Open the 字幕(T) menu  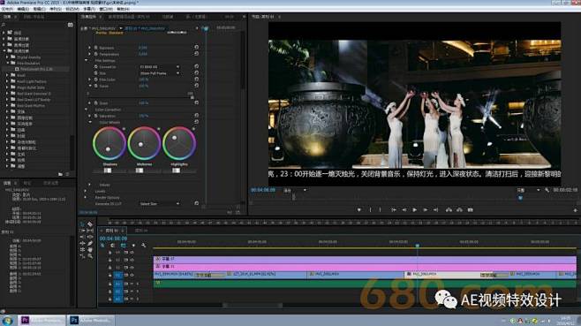pos(88,9)
